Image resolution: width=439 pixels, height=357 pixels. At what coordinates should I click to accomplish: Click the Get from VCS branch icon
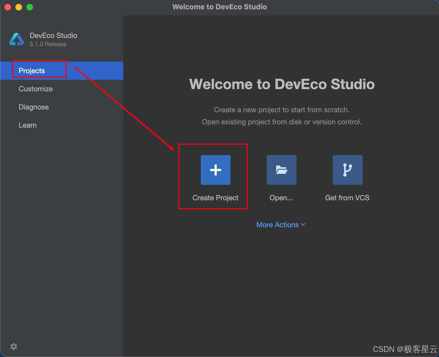click(348, 170)
